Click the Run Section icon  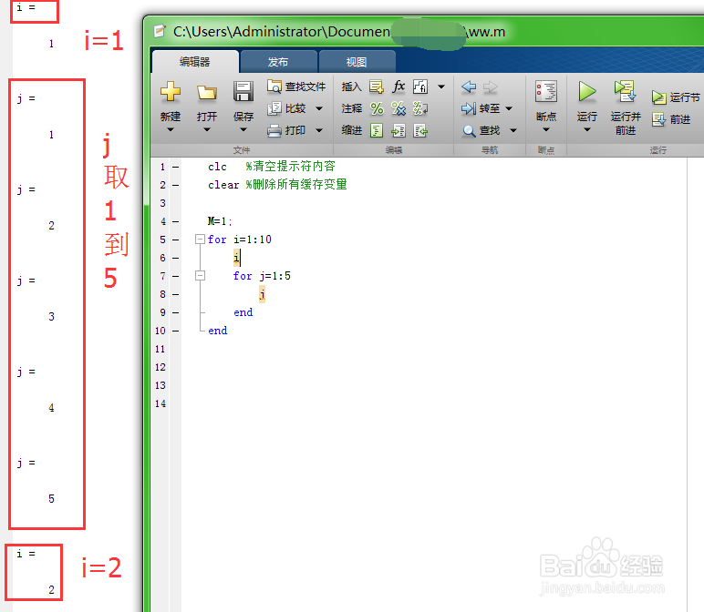(x=658, y=97)
